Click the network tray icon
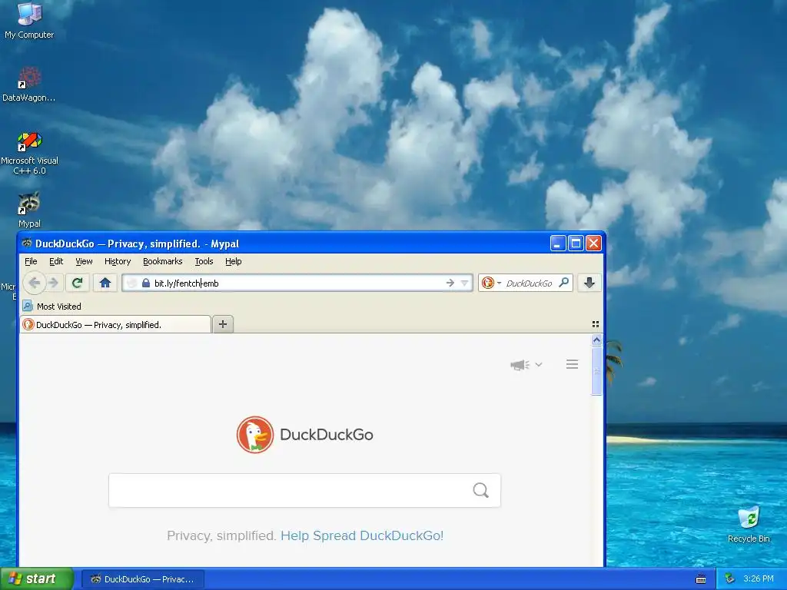787x590 pixels. [730, 579]
